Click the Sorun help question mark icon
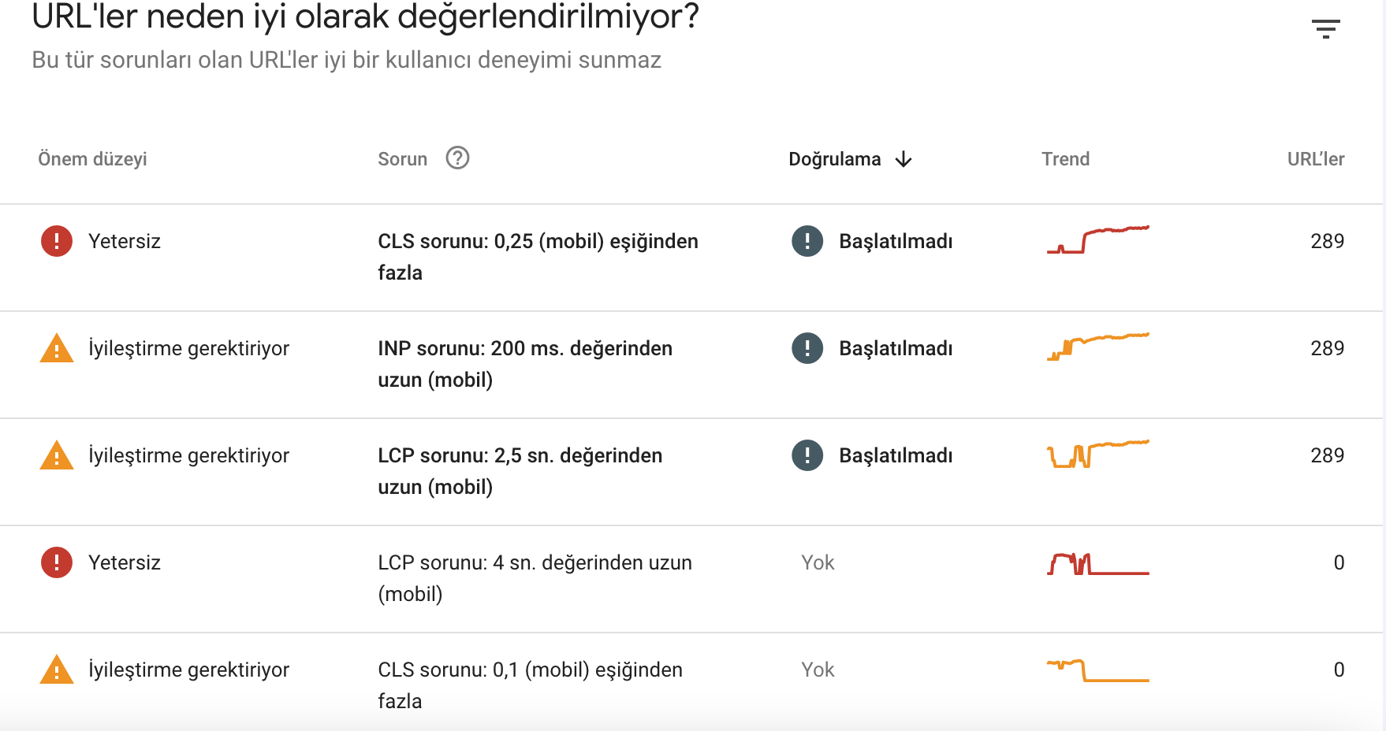 pos(457,158)
